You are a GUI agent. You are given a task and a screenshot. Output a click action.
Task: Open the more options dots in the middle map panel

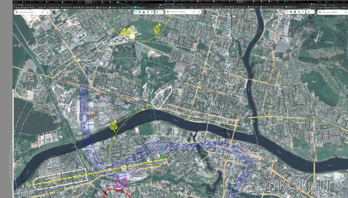tap(313, 12)
